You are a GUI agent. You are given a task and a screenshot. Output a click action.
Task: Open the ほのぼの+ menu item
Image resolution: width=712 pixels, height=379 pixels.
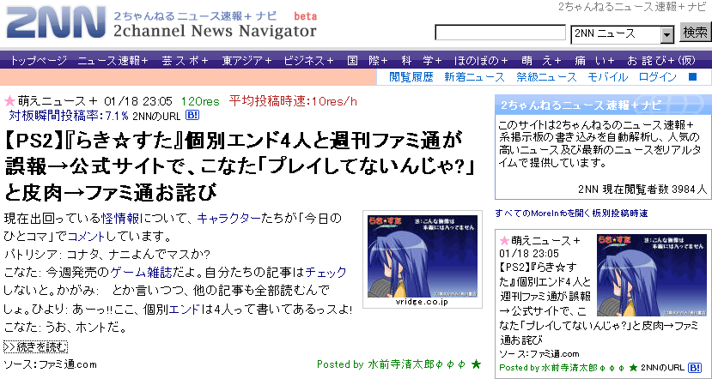[481, 60]
